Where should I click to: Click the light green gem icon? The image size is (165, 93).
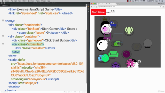(129, 31)
